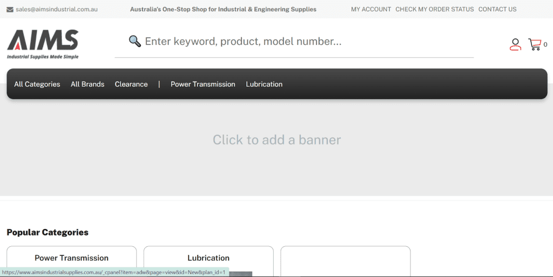Click the 'Click to add a banner' placeholder
This screenshot has width=553, height=277.
click(x=276, y=140)
